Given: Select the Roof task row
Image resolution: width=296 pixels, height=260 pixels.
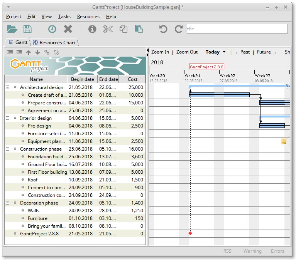Looking at the screenshot, I should pos(75,180).
